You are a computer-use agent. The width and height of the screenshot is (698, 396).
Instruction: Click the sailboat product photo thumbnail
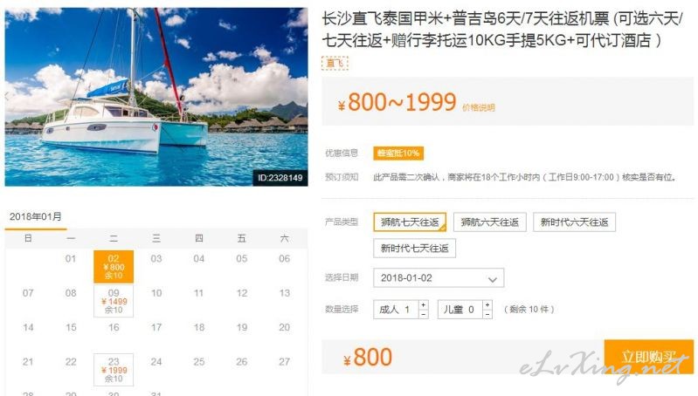pyautogui.click(x=156, y=97)
